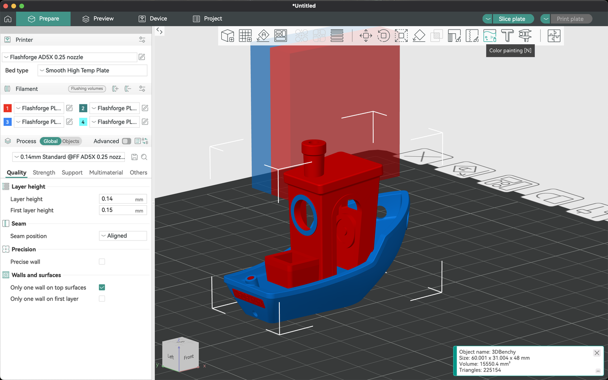The width and height of the screenshot is (608, 380).
Task: Open the Variable layer height tool
Action: pyautogui.click(x=337, y=36)
